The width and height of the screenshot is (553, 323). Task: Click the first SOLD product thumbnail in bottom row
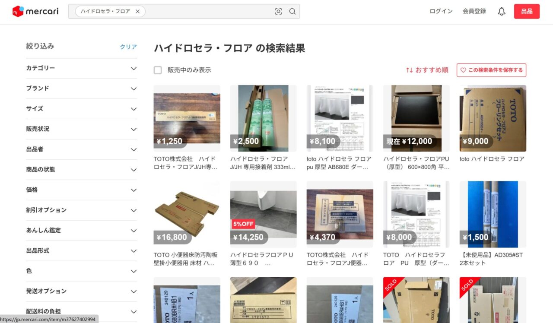point(416,300)
